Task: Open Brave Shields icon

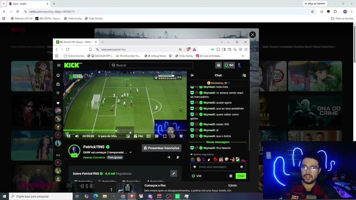Action: point(188,49)
